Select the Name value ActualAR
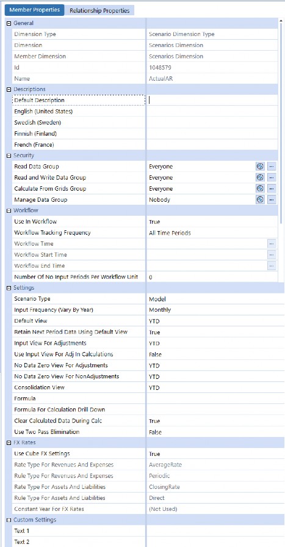 [x=161, y=78]
